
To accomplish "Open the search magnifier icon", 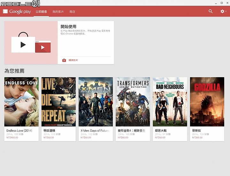I will (x=211, y=11).
